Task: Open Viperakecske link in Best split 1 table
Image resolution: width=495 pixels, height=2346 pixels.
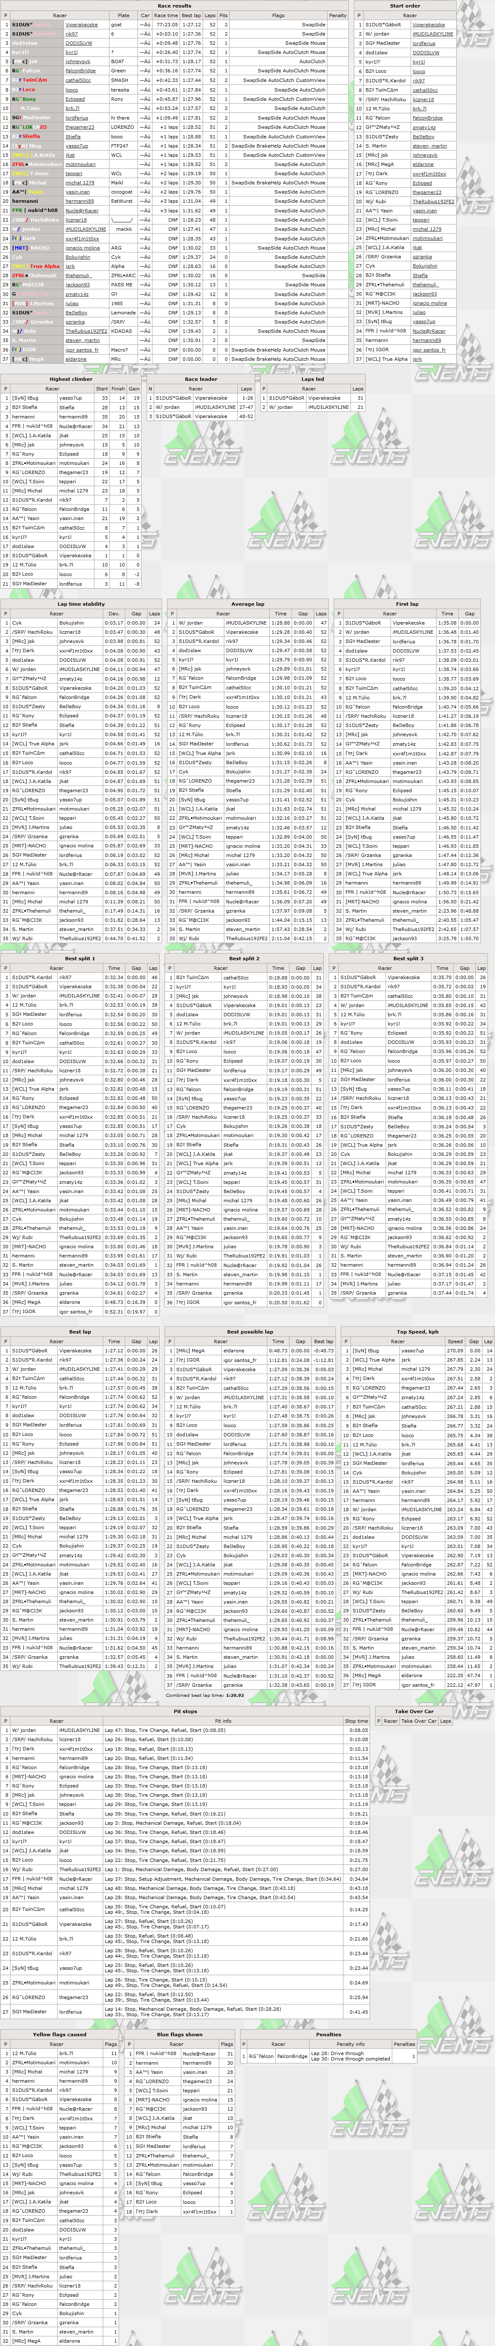Action: (76, 986)
